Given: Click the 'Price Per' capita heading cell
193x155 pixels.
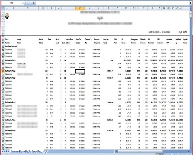Looking at the screenshot, I should (106, 39).
